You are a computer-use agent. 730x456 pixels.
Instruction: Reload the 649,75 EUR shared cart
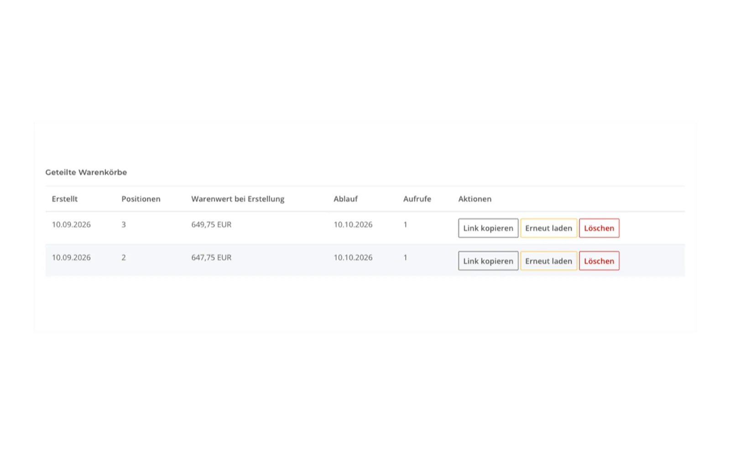(548, 228)
